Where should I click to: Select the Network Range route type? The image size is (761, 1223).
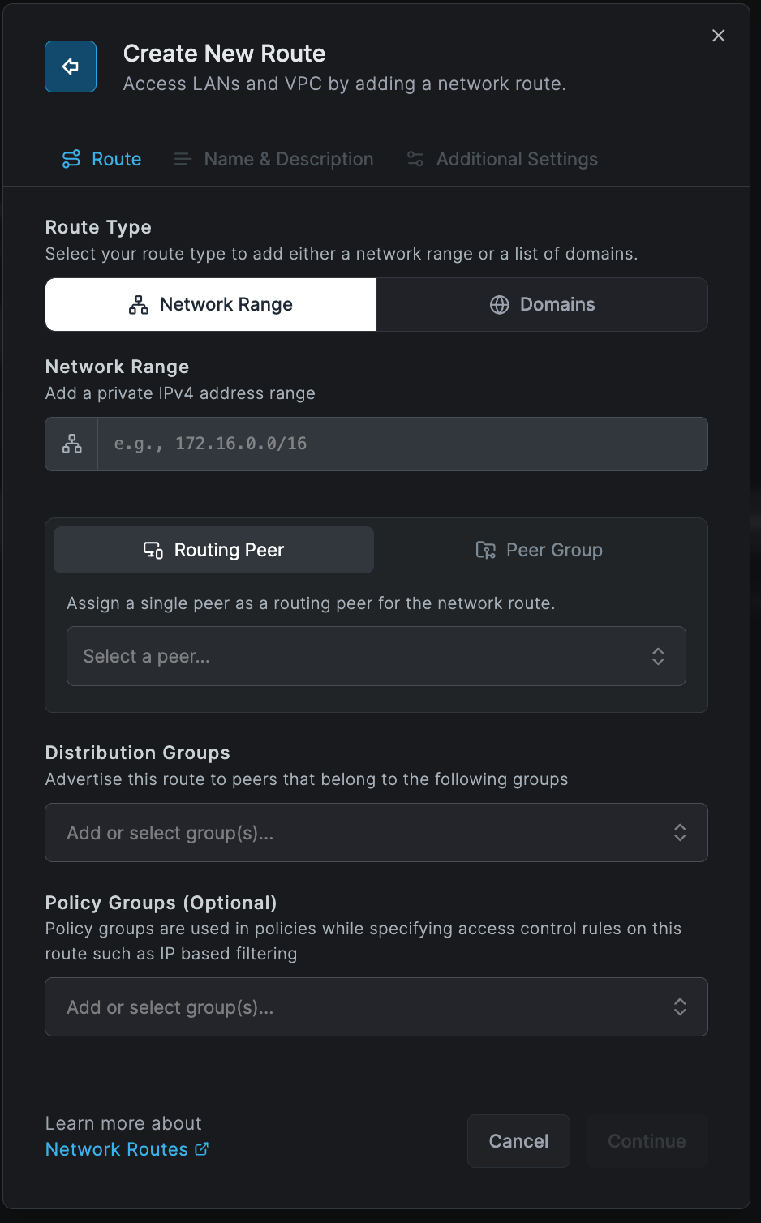(211, 305)
